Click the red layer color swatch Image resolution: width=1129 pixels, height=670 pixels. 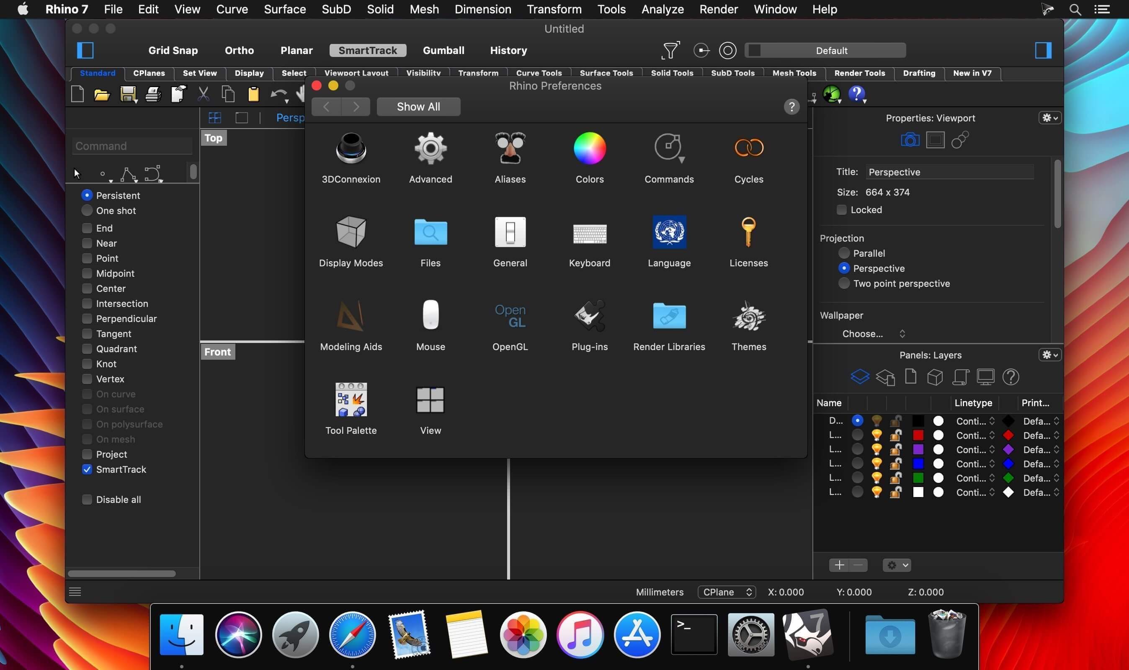(918, 435)
